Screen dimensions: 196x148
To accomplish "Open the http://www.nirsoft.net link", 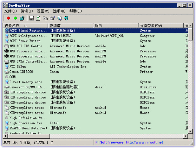I will click(144, 142).
